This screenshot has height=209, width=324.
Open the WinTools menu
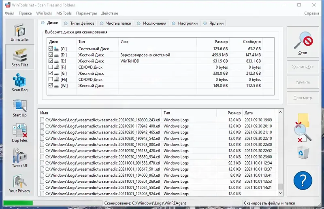pyautogui.click(x=44, y=13)
